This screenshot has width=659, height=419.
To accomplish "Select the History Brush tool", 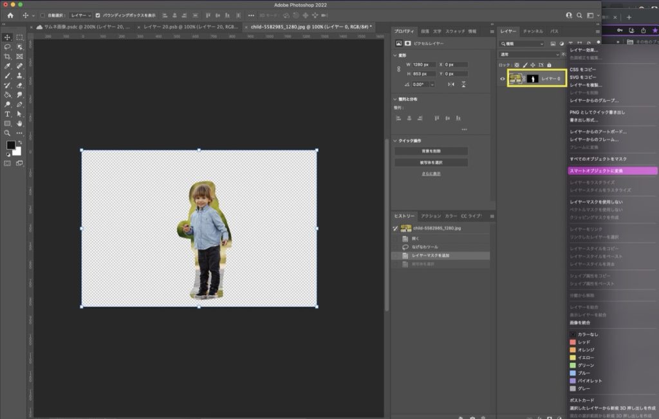I will tap(7, 86).
